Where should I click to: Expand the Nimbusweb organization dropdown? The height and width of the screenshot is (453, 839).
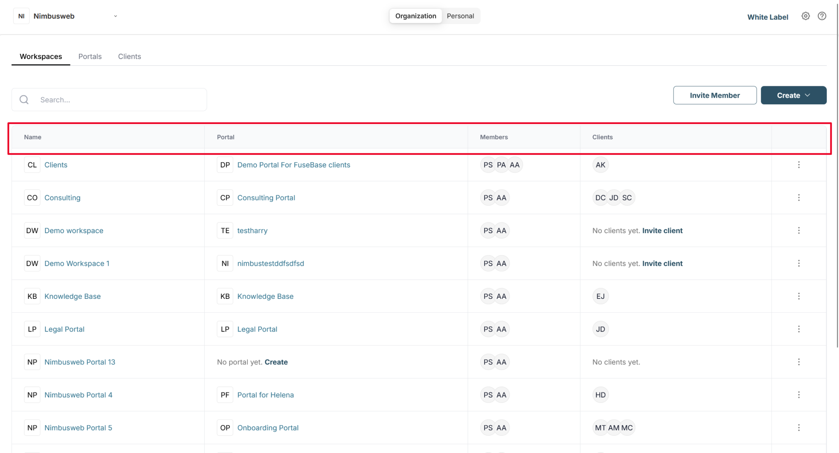point(116,16)
